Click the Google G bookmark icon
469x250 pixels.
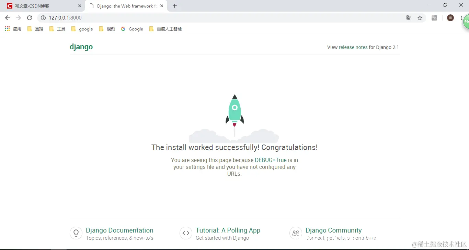[x=123, y=29]
